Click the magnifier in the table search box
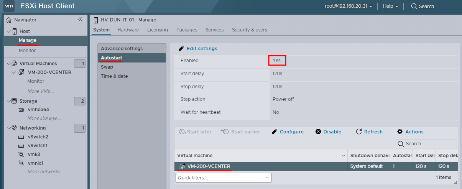Screen dimensions: 462x189 coord(401,144)
